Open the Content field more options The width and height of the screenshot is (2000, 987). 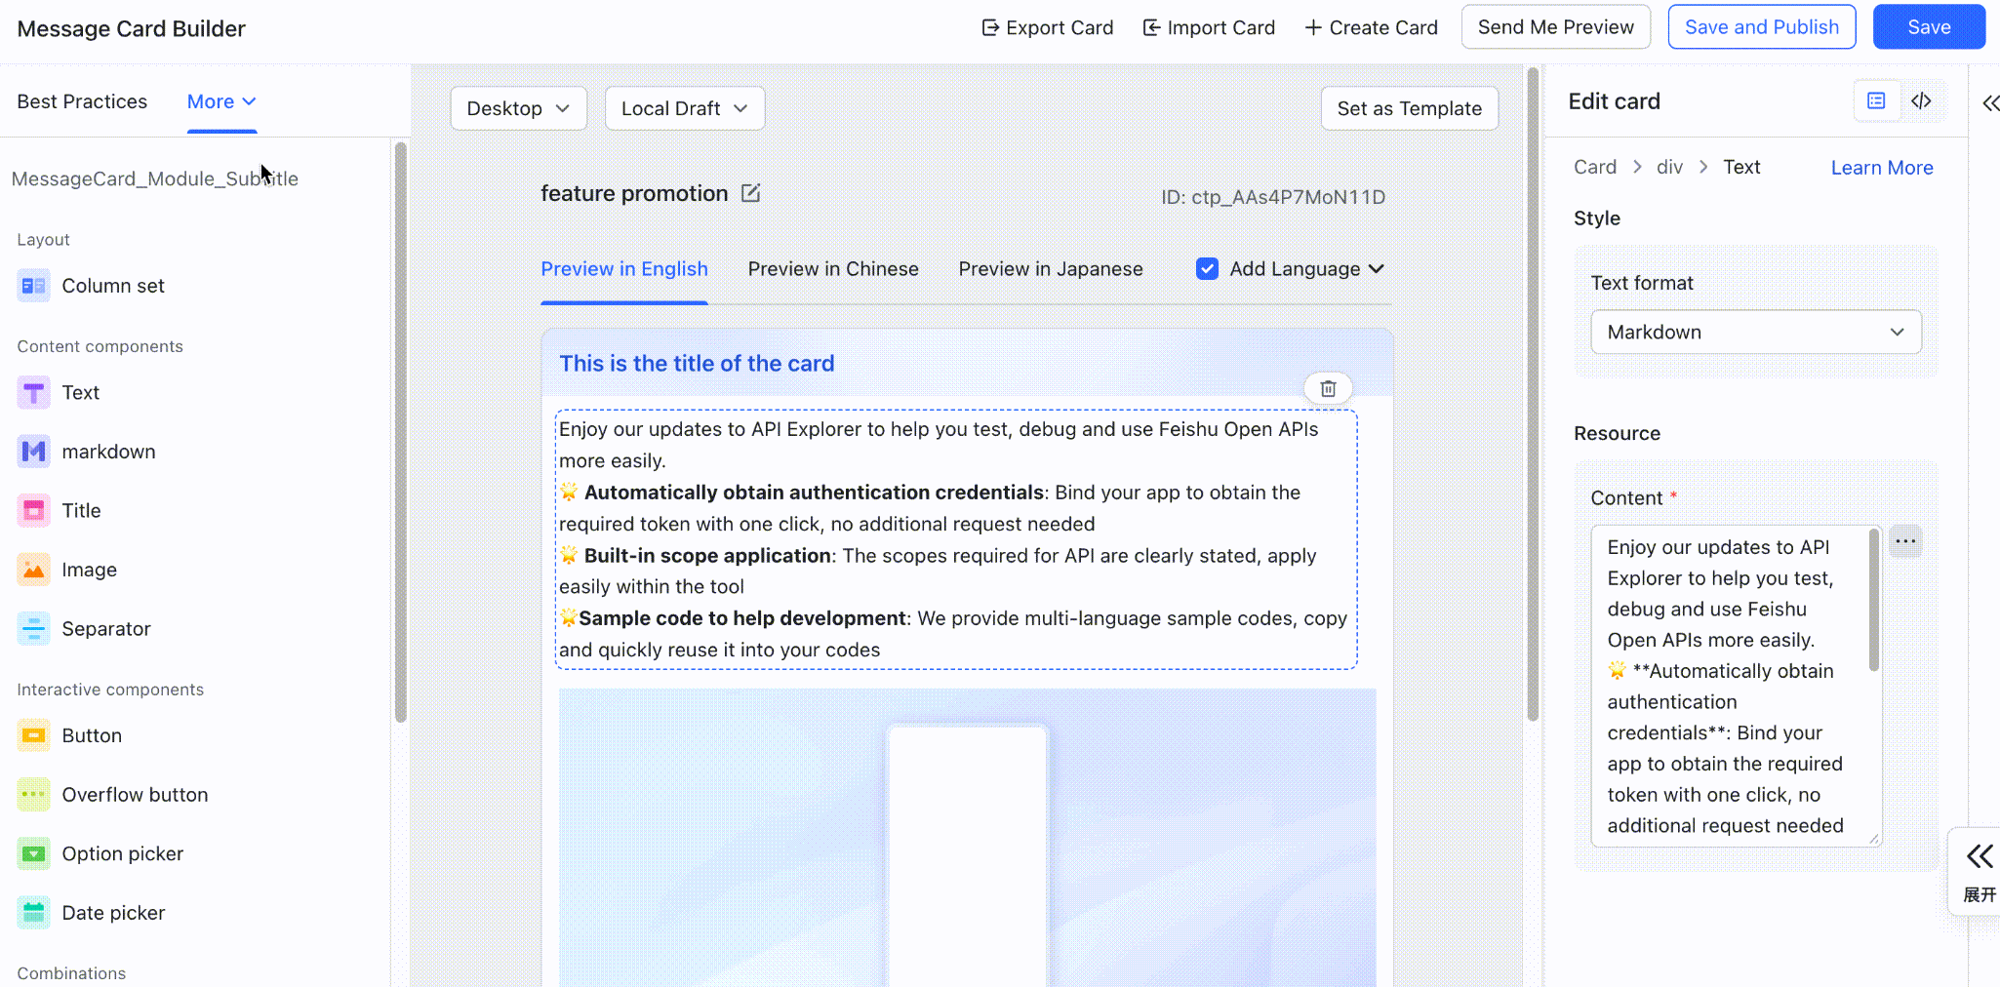[1905, 541]
